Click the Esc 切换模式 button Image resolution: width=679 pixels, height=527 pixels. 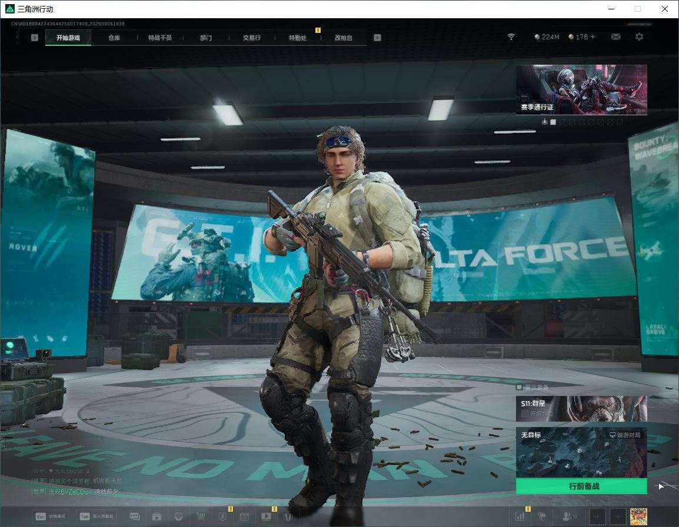click(51, 516)
